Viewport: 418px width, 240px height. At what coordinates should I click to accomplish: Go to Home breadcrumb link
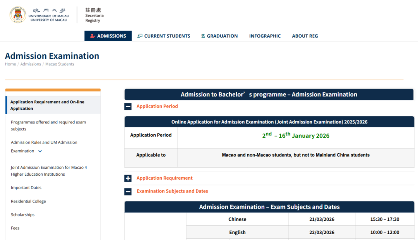(10, 64)
